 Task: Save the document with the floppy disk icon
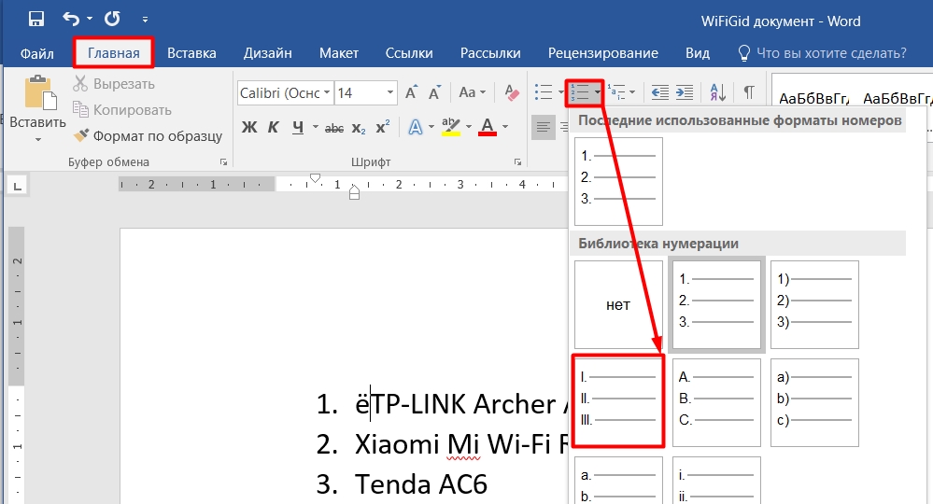[36, 19]
